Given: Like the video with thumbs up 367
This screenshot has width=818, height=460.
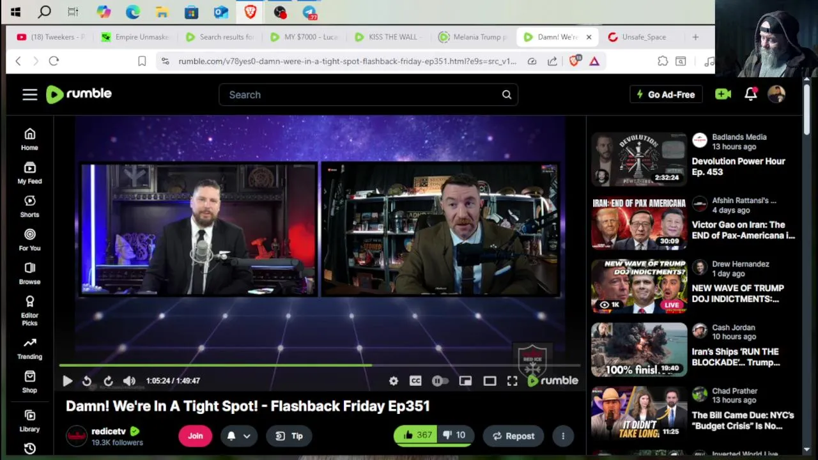Looking at the screenshot, I should click(x=415, y=435).
